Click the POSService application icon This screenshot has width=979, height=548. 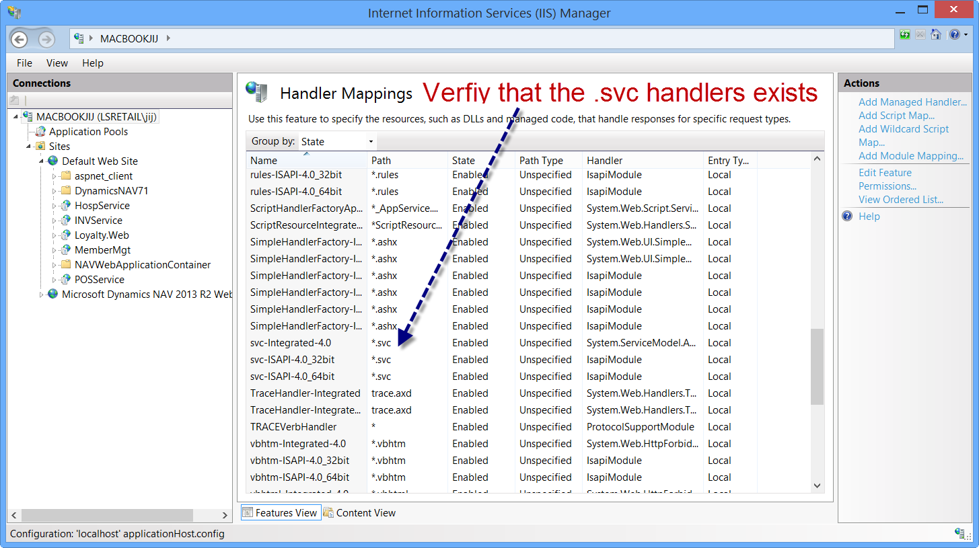coord(66,280)
